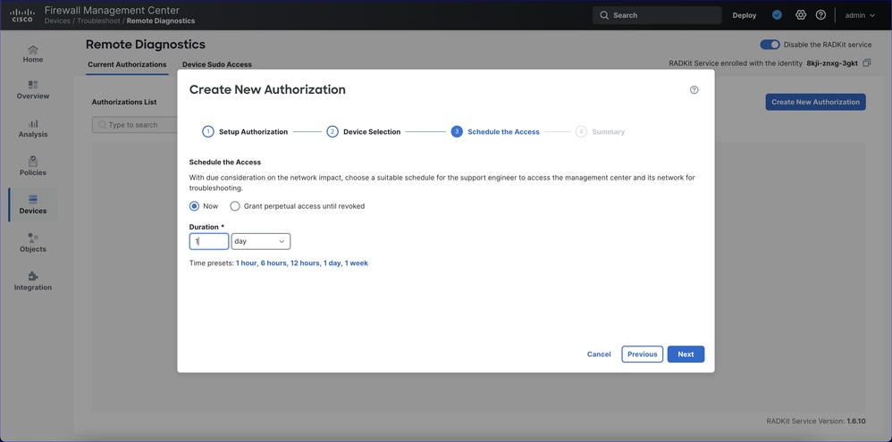Screen dimensions: 892x442
Task: Open the Analysis sidebar icon
Action: pos(33,129)
